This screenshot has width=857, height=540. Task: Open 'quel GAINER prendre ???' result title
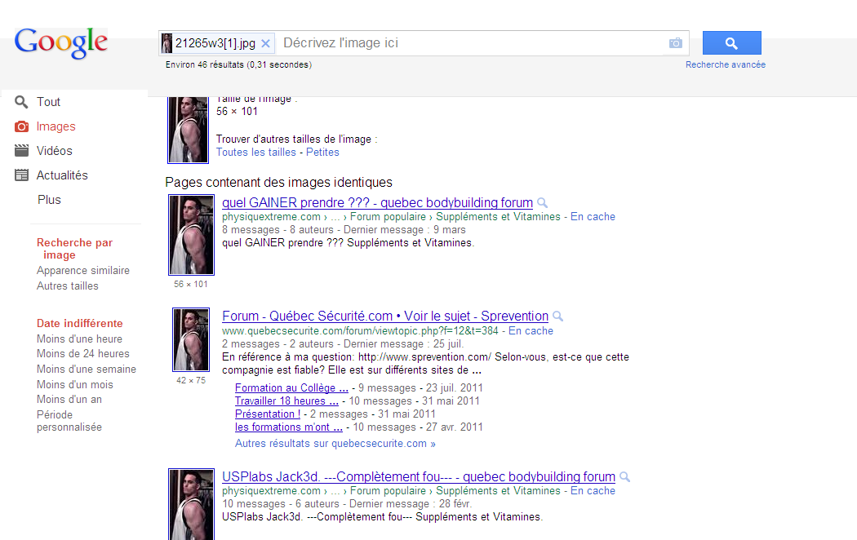tap(377, 202)
